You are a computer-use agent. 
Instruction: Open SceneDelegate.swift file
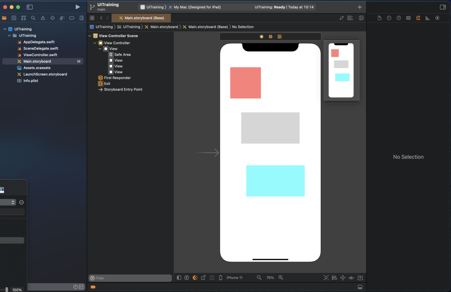pyautogui.click(x=41, y=49)
